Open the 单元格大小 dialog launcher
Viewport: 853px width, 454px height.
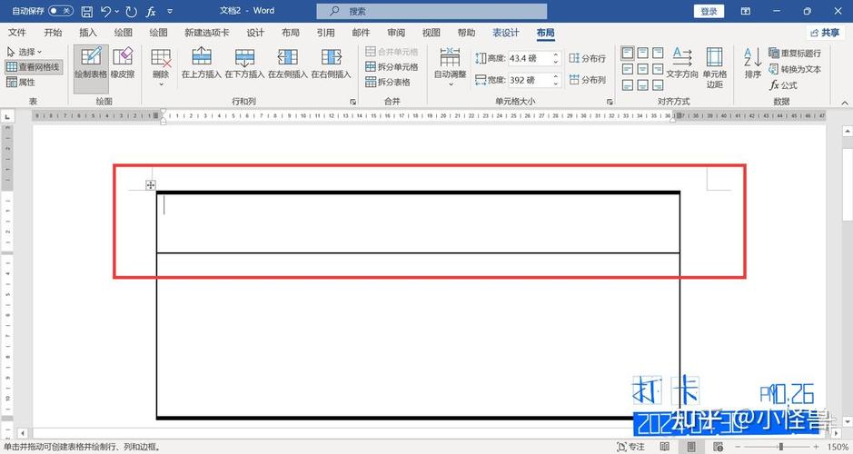click(x=610, y=102)
